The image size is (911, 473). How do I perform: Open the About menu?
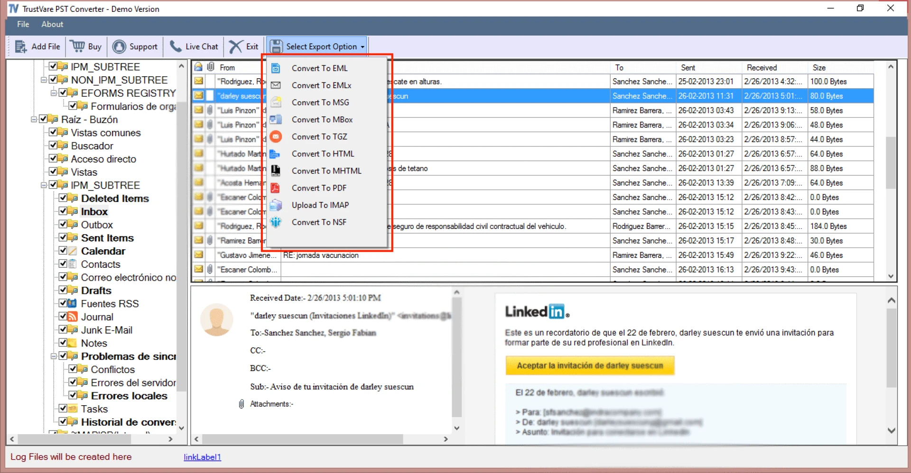coord(52,24)
